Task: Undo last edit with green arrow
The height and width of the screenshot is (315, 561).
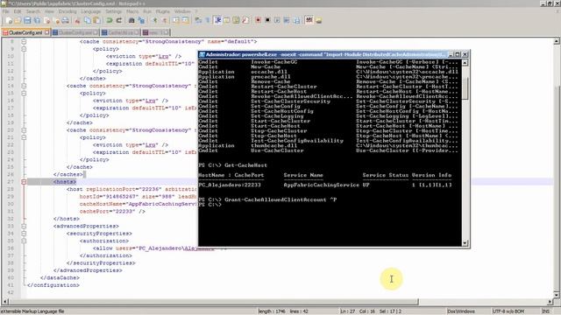Action: (x=109, y=20)
